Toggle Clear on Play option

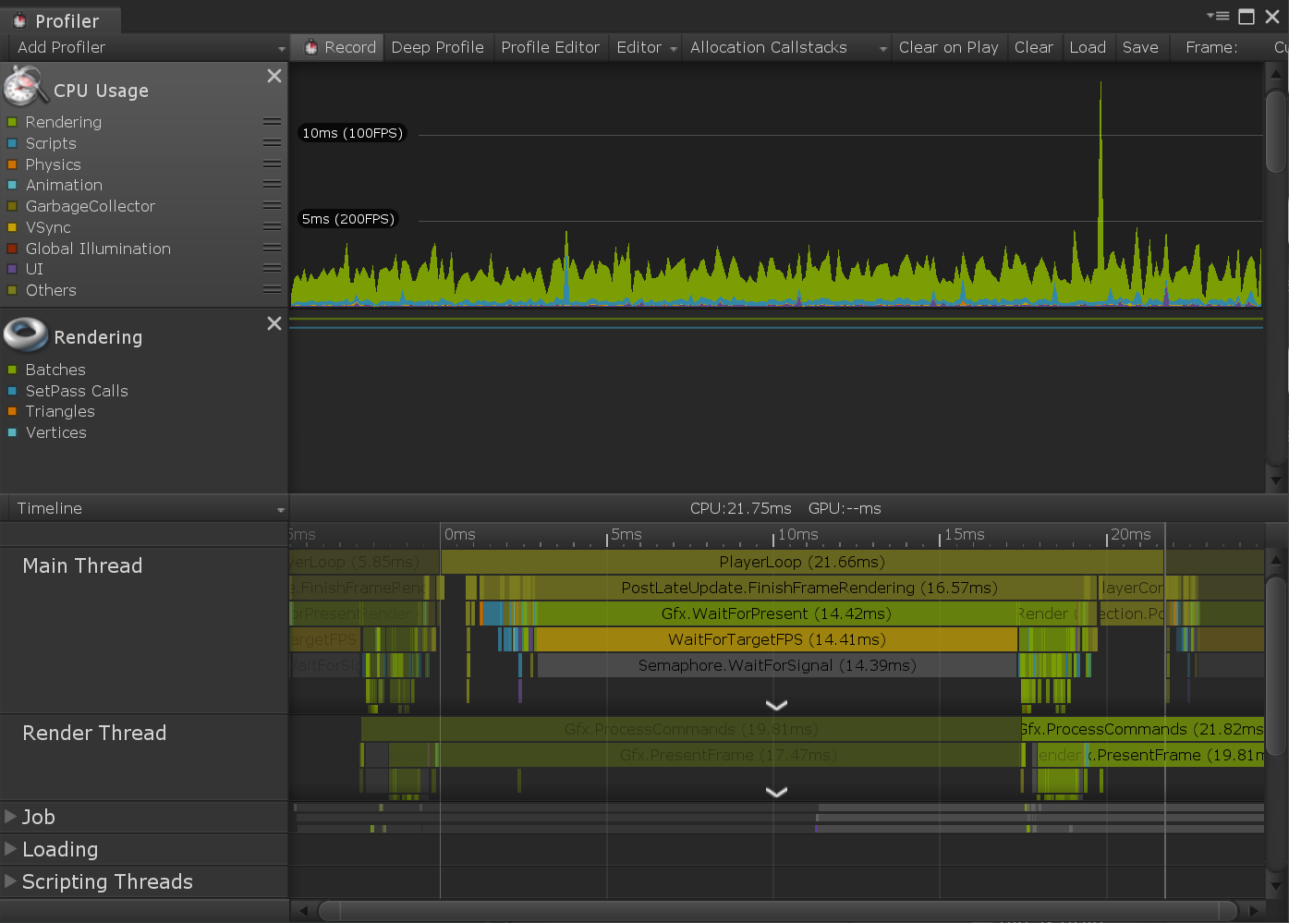click(x=948, y=47)
